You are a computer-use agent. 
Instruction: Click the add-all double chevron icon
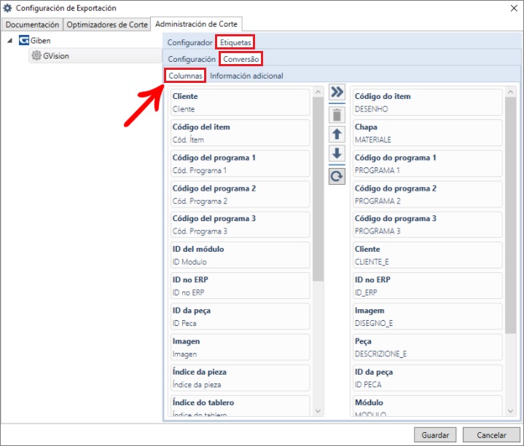point(337,92)
